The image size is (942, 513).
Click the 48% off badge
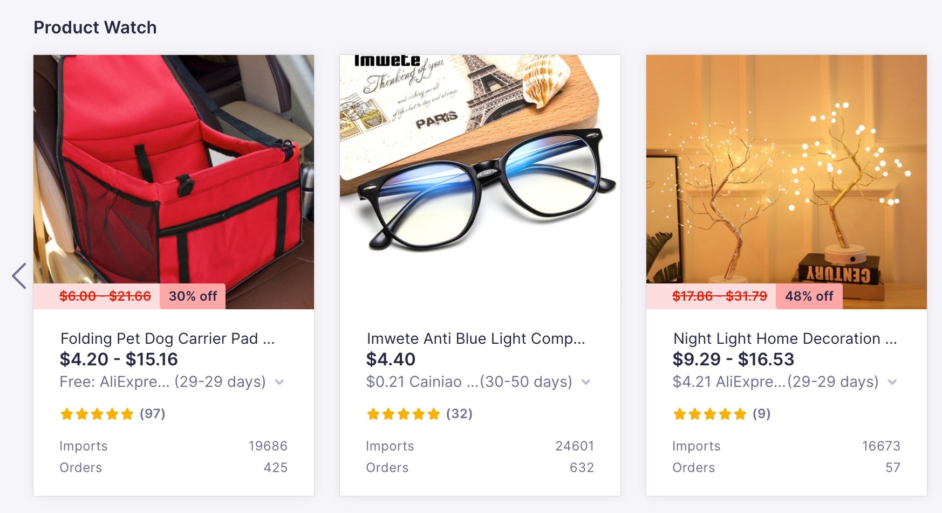point(809,296)
